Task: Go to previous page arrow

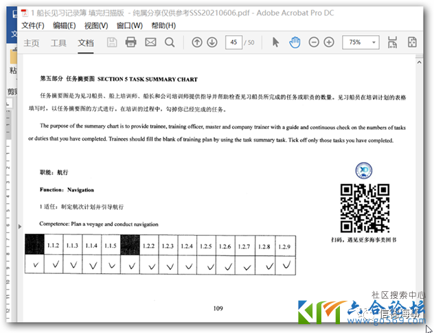Action: [197, 43]
